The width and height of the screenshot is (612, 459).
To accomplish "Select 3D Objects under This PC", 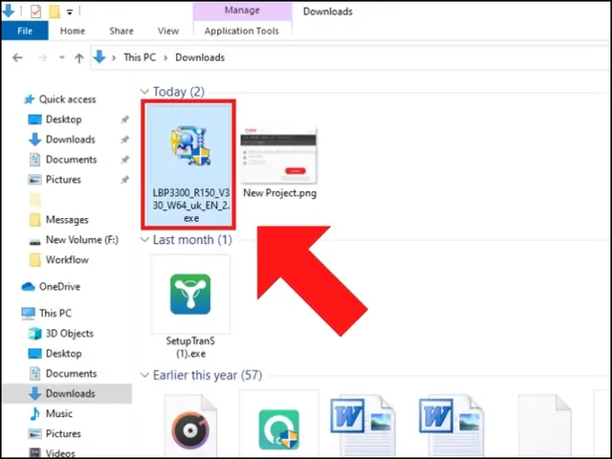I will coord(70,334).
